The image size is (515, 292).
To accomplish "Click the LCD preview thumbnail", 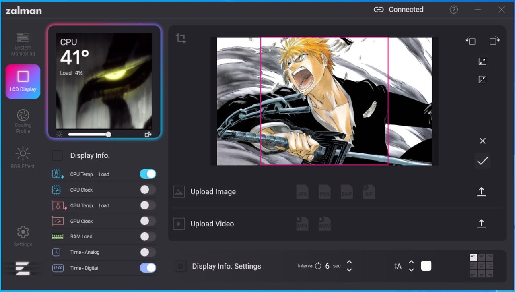I will 104,81.
